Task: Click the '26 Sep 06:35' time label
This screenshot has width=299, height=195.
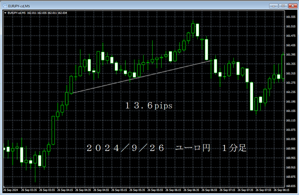Action: (x=191, y=190)
